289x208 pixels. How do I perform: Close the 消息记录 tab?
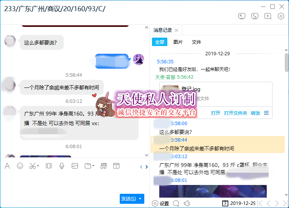[x=177, y=30]
